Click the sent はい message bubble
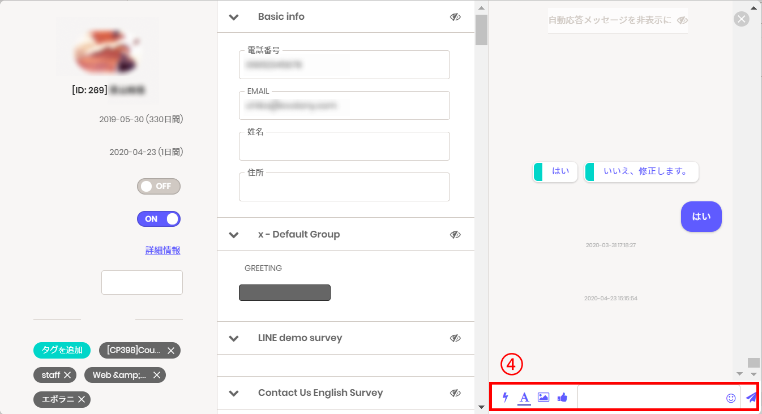This screenshot has height=414, width=762. coord(701,217)
